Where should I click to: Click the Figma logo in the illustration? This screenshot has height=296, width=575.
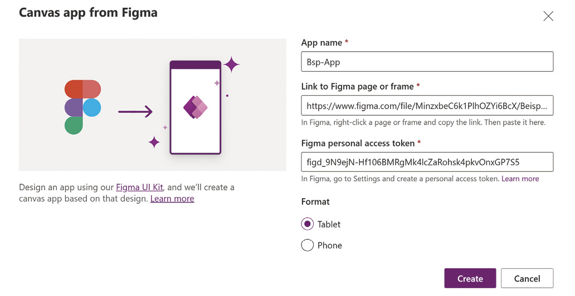tap(82, 107)
